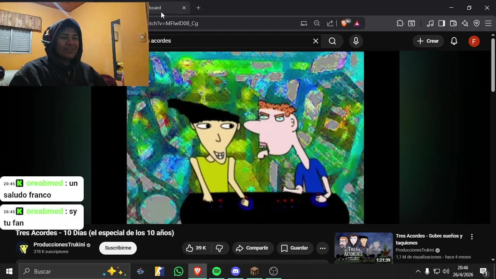Click the tab search icon in toolbar
This screenshot has height=279, width=496.
click(x=412, y=23)
